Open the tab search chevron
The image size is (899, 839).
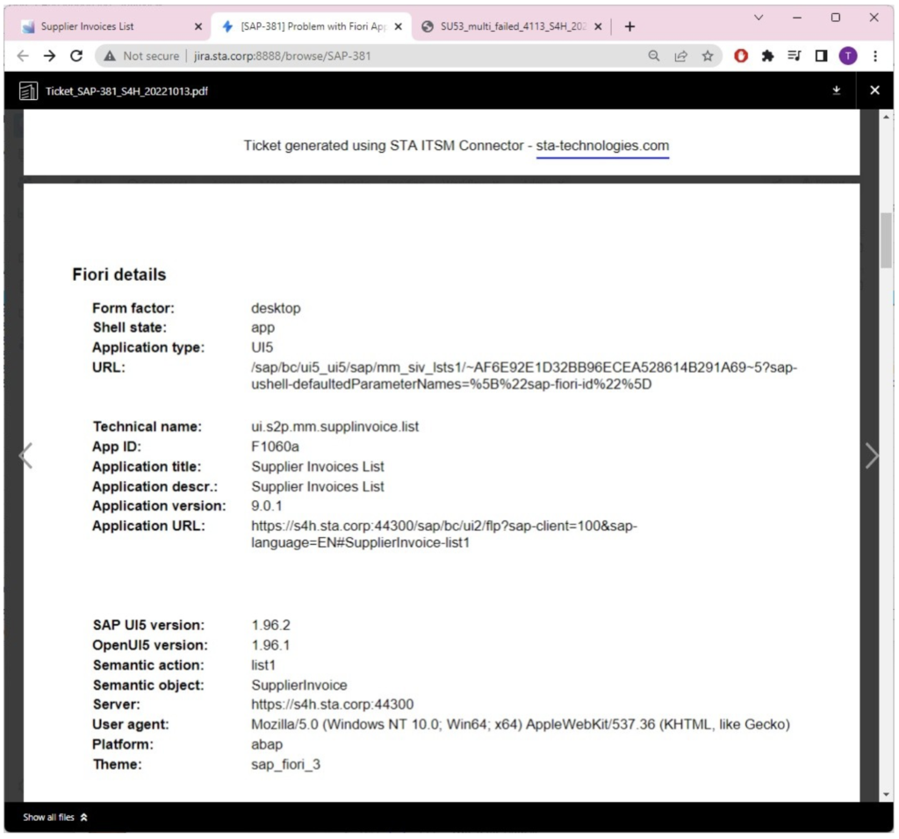[x=759, y=18]
